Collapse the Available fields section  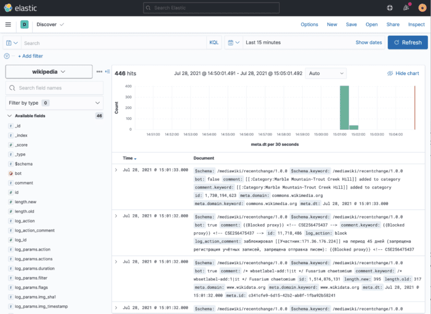click(x=10, y=116)
